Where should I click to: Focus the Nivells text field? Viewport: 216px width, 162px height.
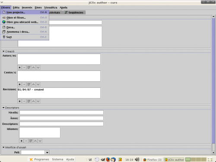(61, 112)
